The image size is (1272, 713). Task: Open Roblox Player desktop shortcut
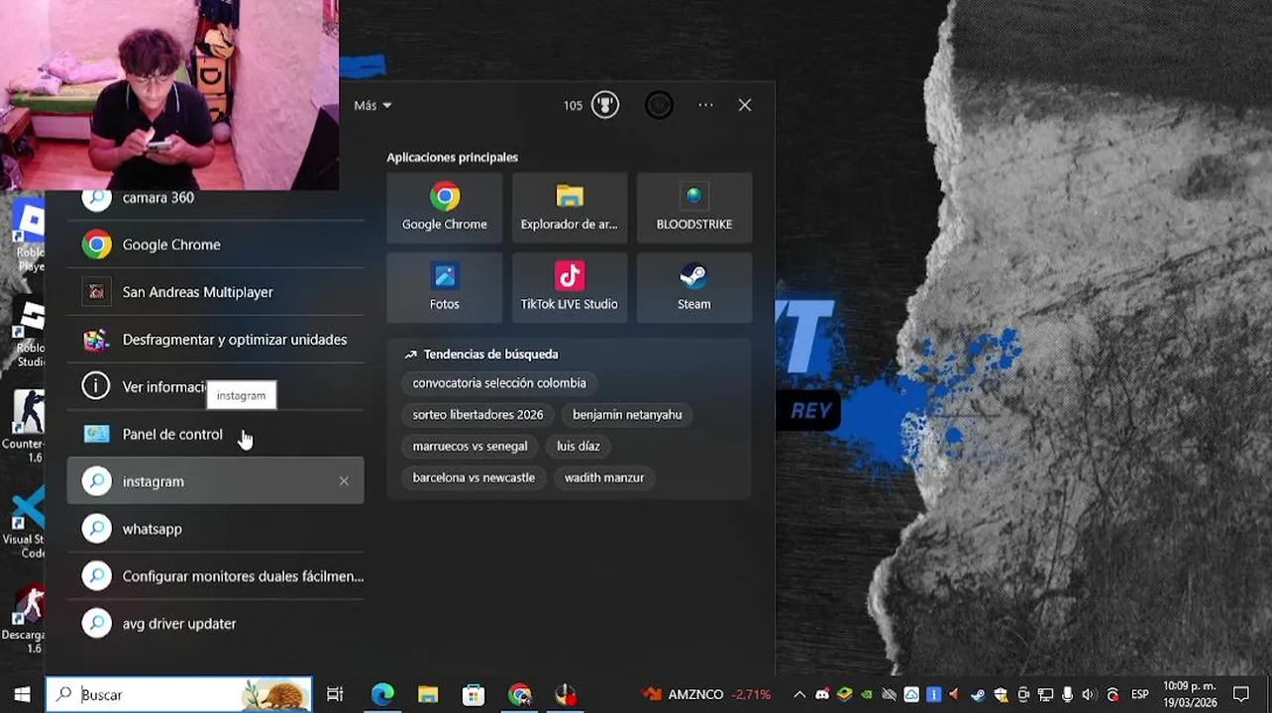28,236
